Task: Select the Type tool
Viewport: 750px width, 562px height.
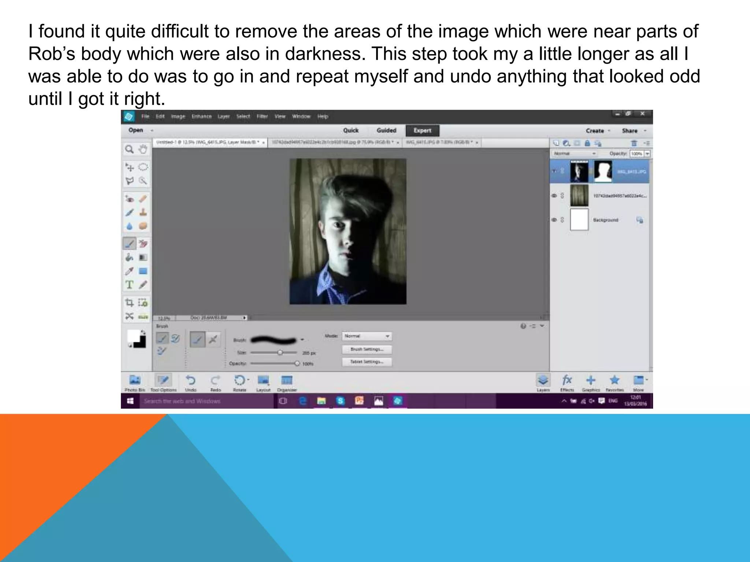Action: (129, 285)
